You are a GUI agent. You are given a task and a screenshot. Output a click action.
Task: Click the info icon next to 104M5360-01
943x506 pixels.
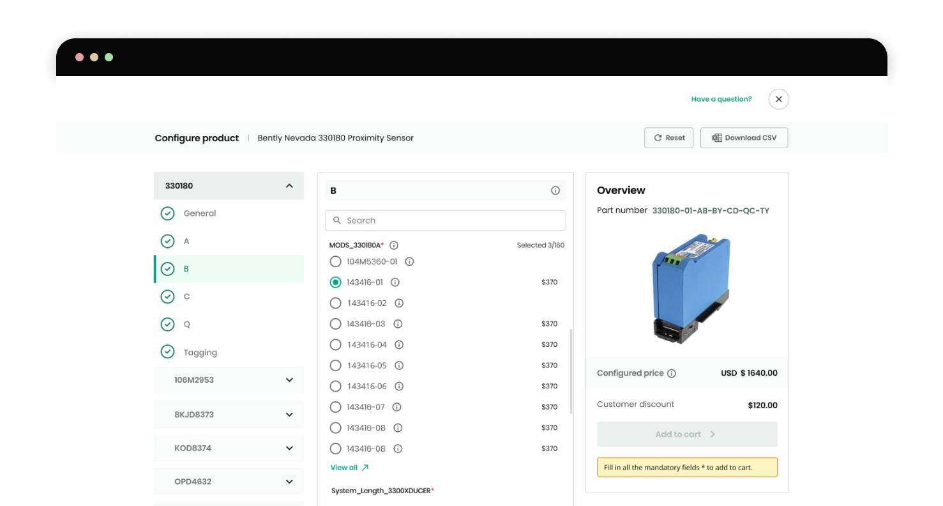pyautogui.click(x=410, y=261)
